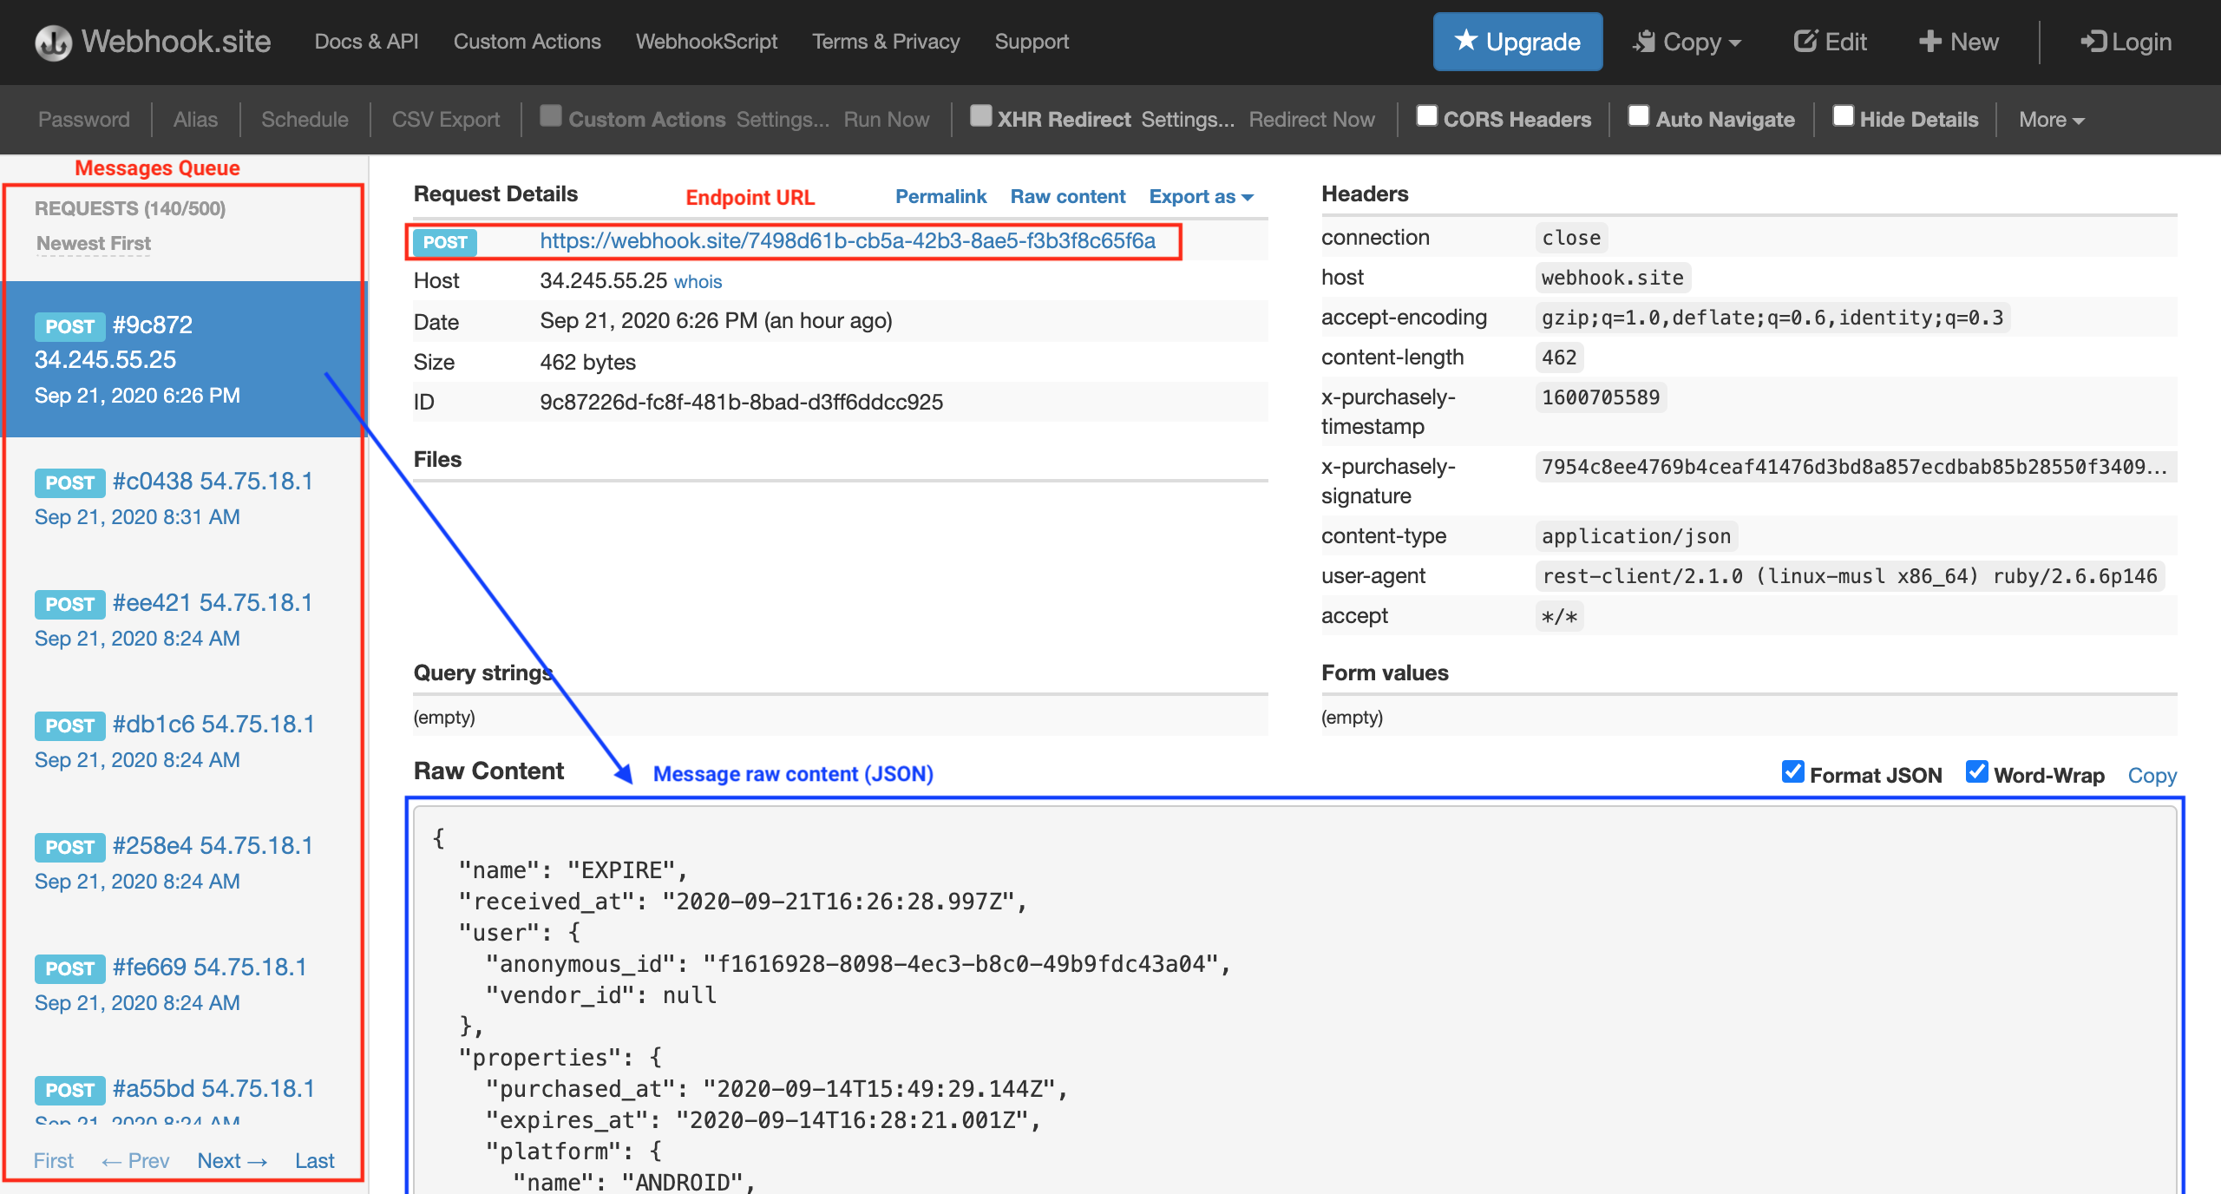The height and width of the screenshot is (1194, 2221).
Task: Click the Login button
Action: 2126,42
